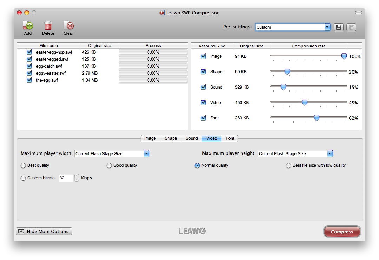This screenshot has height=260, width=379.
Task: Click the toolbar toggle pill in the title bar
Action: [358, 13]
